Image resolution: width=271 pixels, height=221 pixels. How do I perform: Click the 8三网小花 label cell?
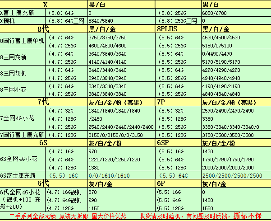click(23, 90)
